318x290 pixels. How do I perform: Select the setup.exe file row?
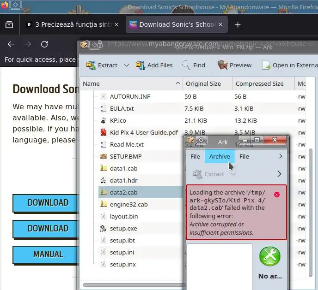[123, 228]
